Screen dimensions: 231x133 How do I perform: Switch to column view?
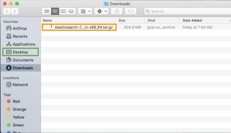[63, 11]
